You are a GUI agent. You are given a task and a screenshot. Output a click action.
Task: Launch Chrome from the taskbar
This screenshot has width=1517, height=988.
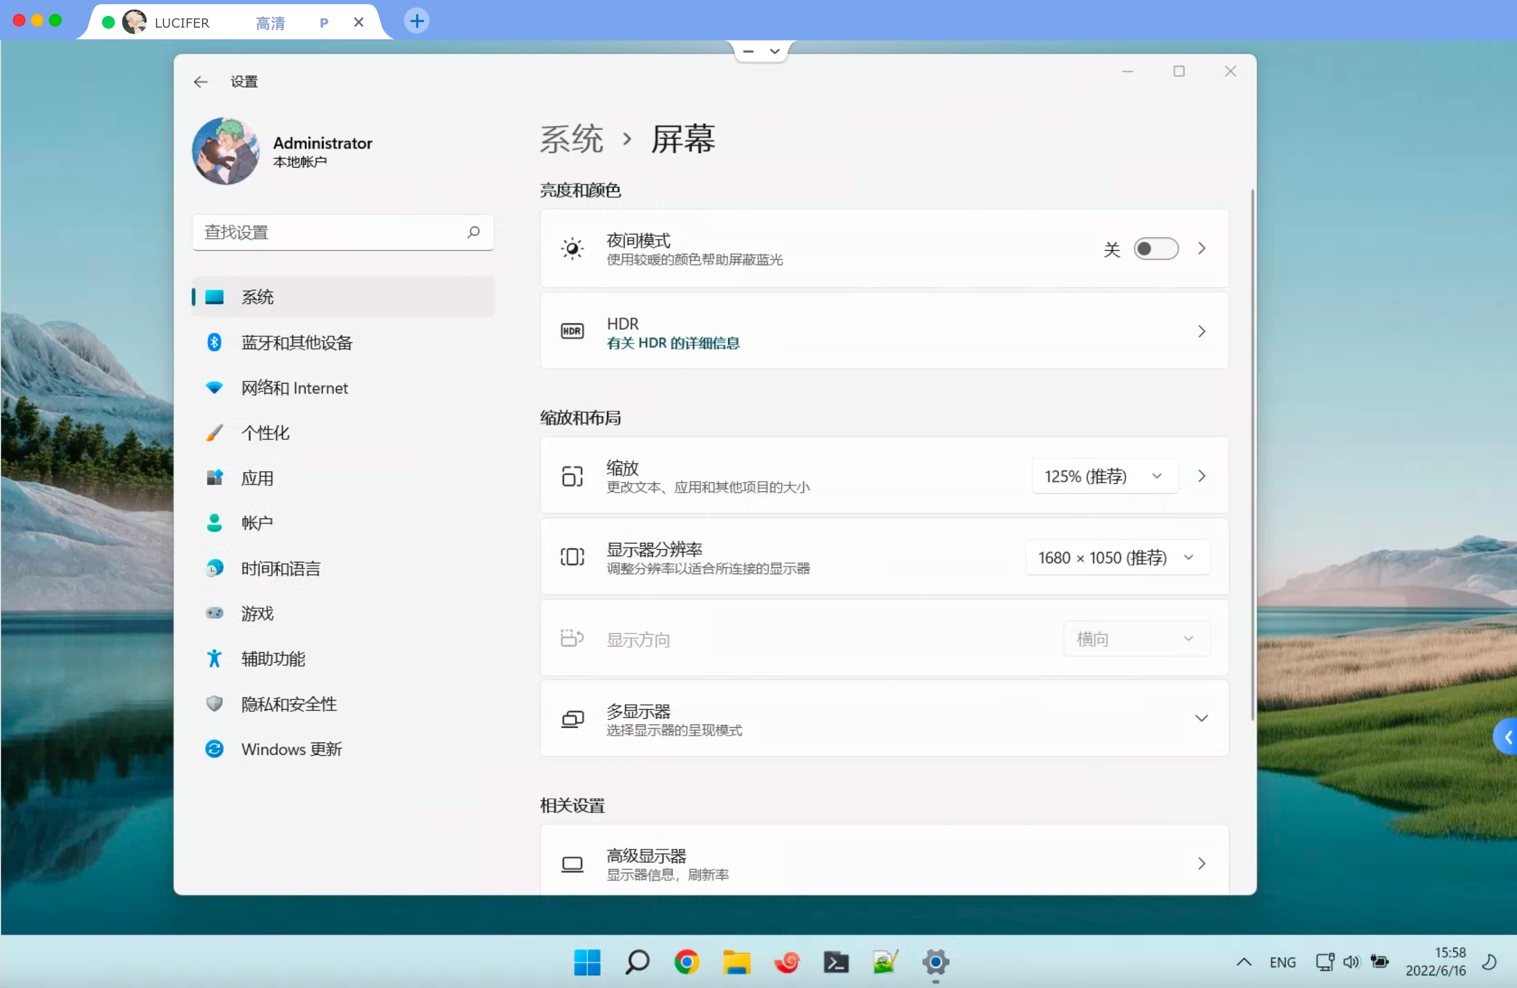(686, 962)
